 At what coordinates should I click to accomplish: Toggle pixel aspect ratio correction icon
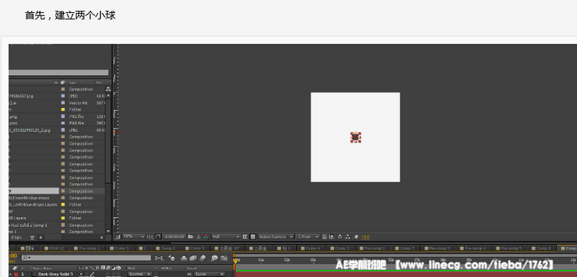[325, 236]
